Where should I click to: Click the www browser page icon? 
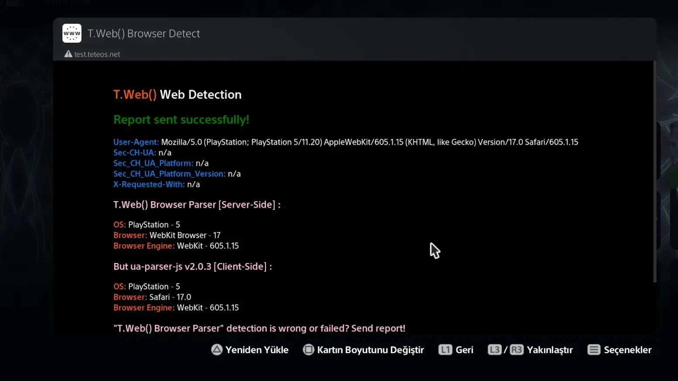tap(72, 33)
